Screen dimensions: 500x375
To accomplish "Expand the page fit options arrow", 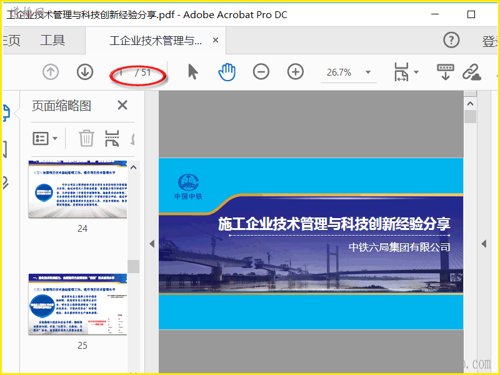I will [416, 72].
